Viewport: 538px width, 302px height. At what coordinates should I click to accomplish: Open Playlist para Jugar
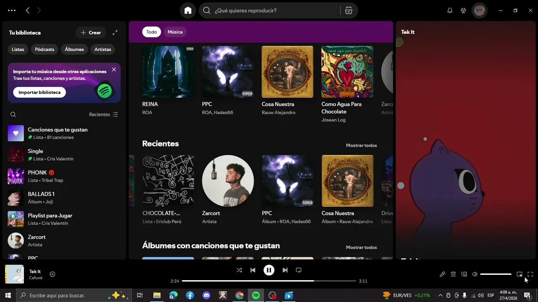64,219
